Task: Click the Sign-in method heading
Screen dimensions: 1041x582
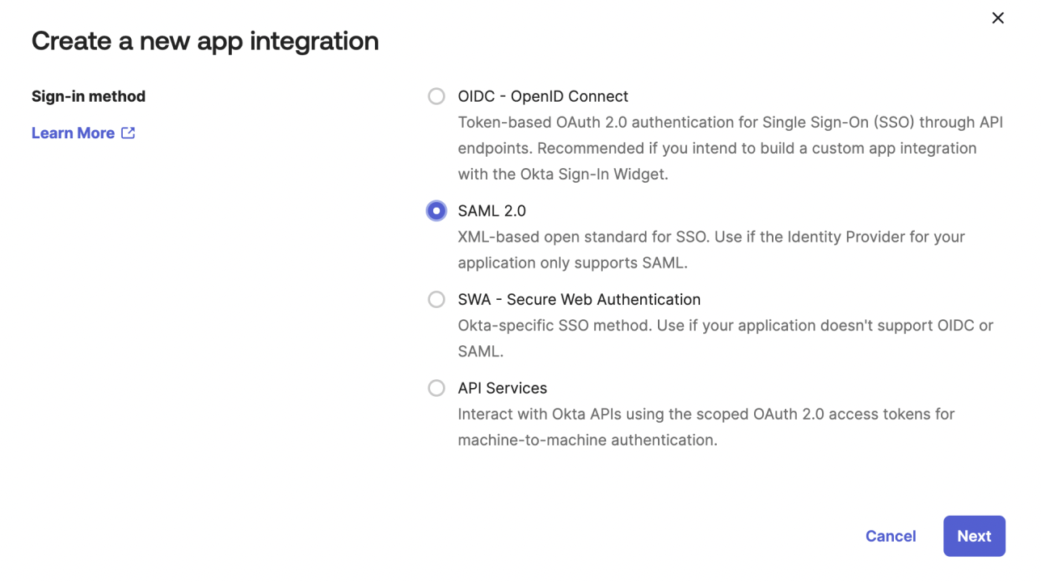Action: coord(88,96)
